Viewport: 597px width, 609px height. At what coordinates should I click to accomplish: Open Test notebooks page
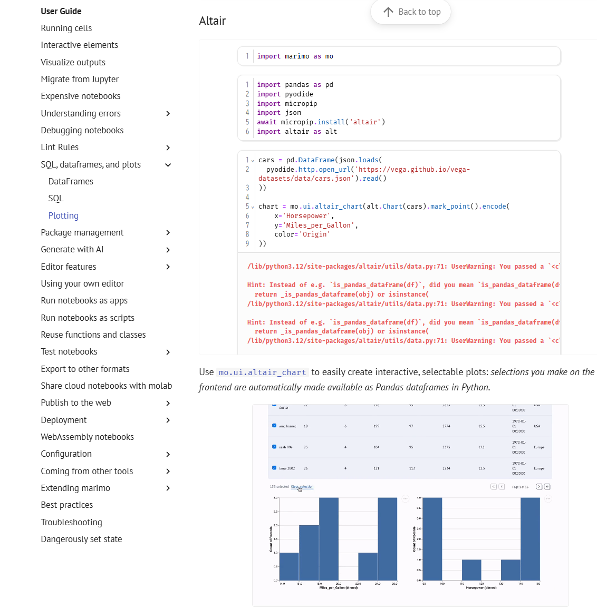tap(69, 351)
